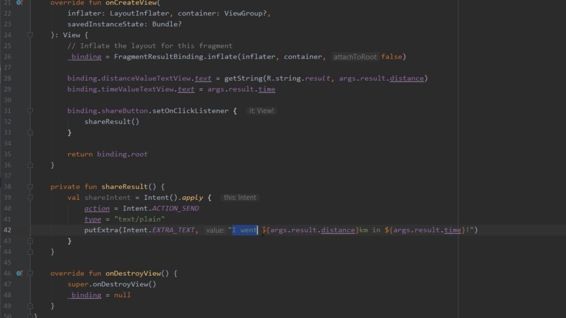Click line number 42 in the gutter

pyautogui.click(x=7, y=230)
